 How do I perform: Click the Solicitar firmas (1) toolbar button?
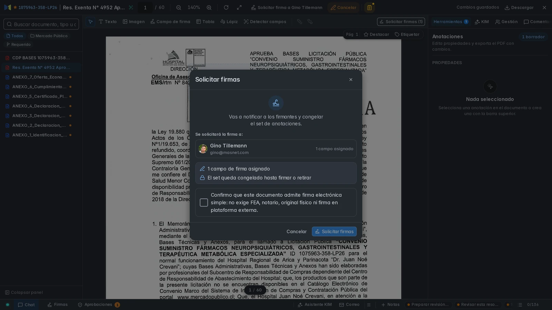click(401, 22)
